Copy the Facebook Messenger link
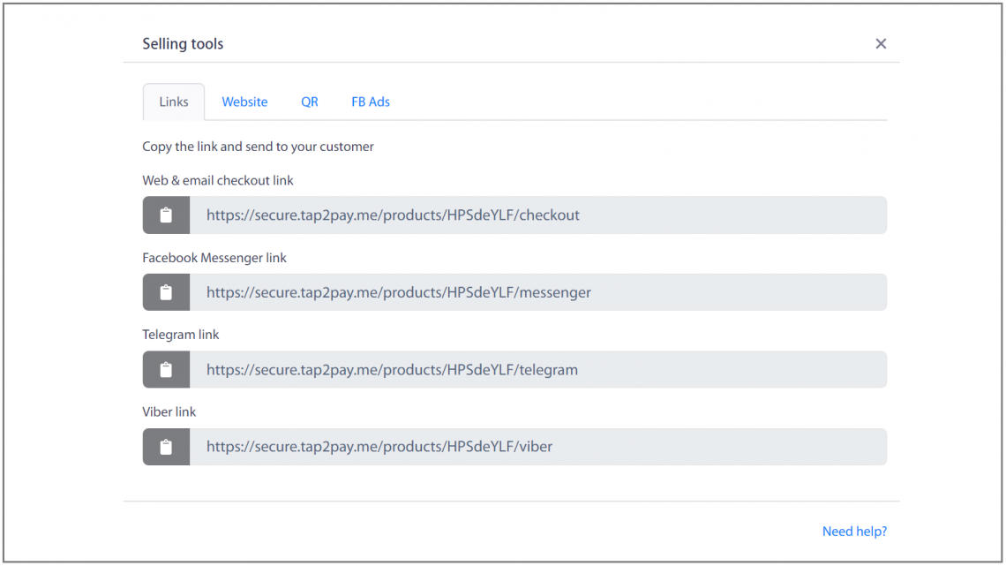This screenshot has height=566, width=1006. pos(165,292)
